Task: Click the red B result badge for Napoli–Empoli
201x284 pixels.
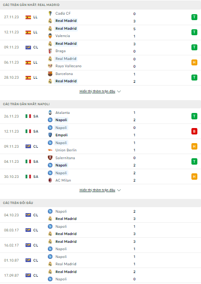Action: [x=194, y=131]
